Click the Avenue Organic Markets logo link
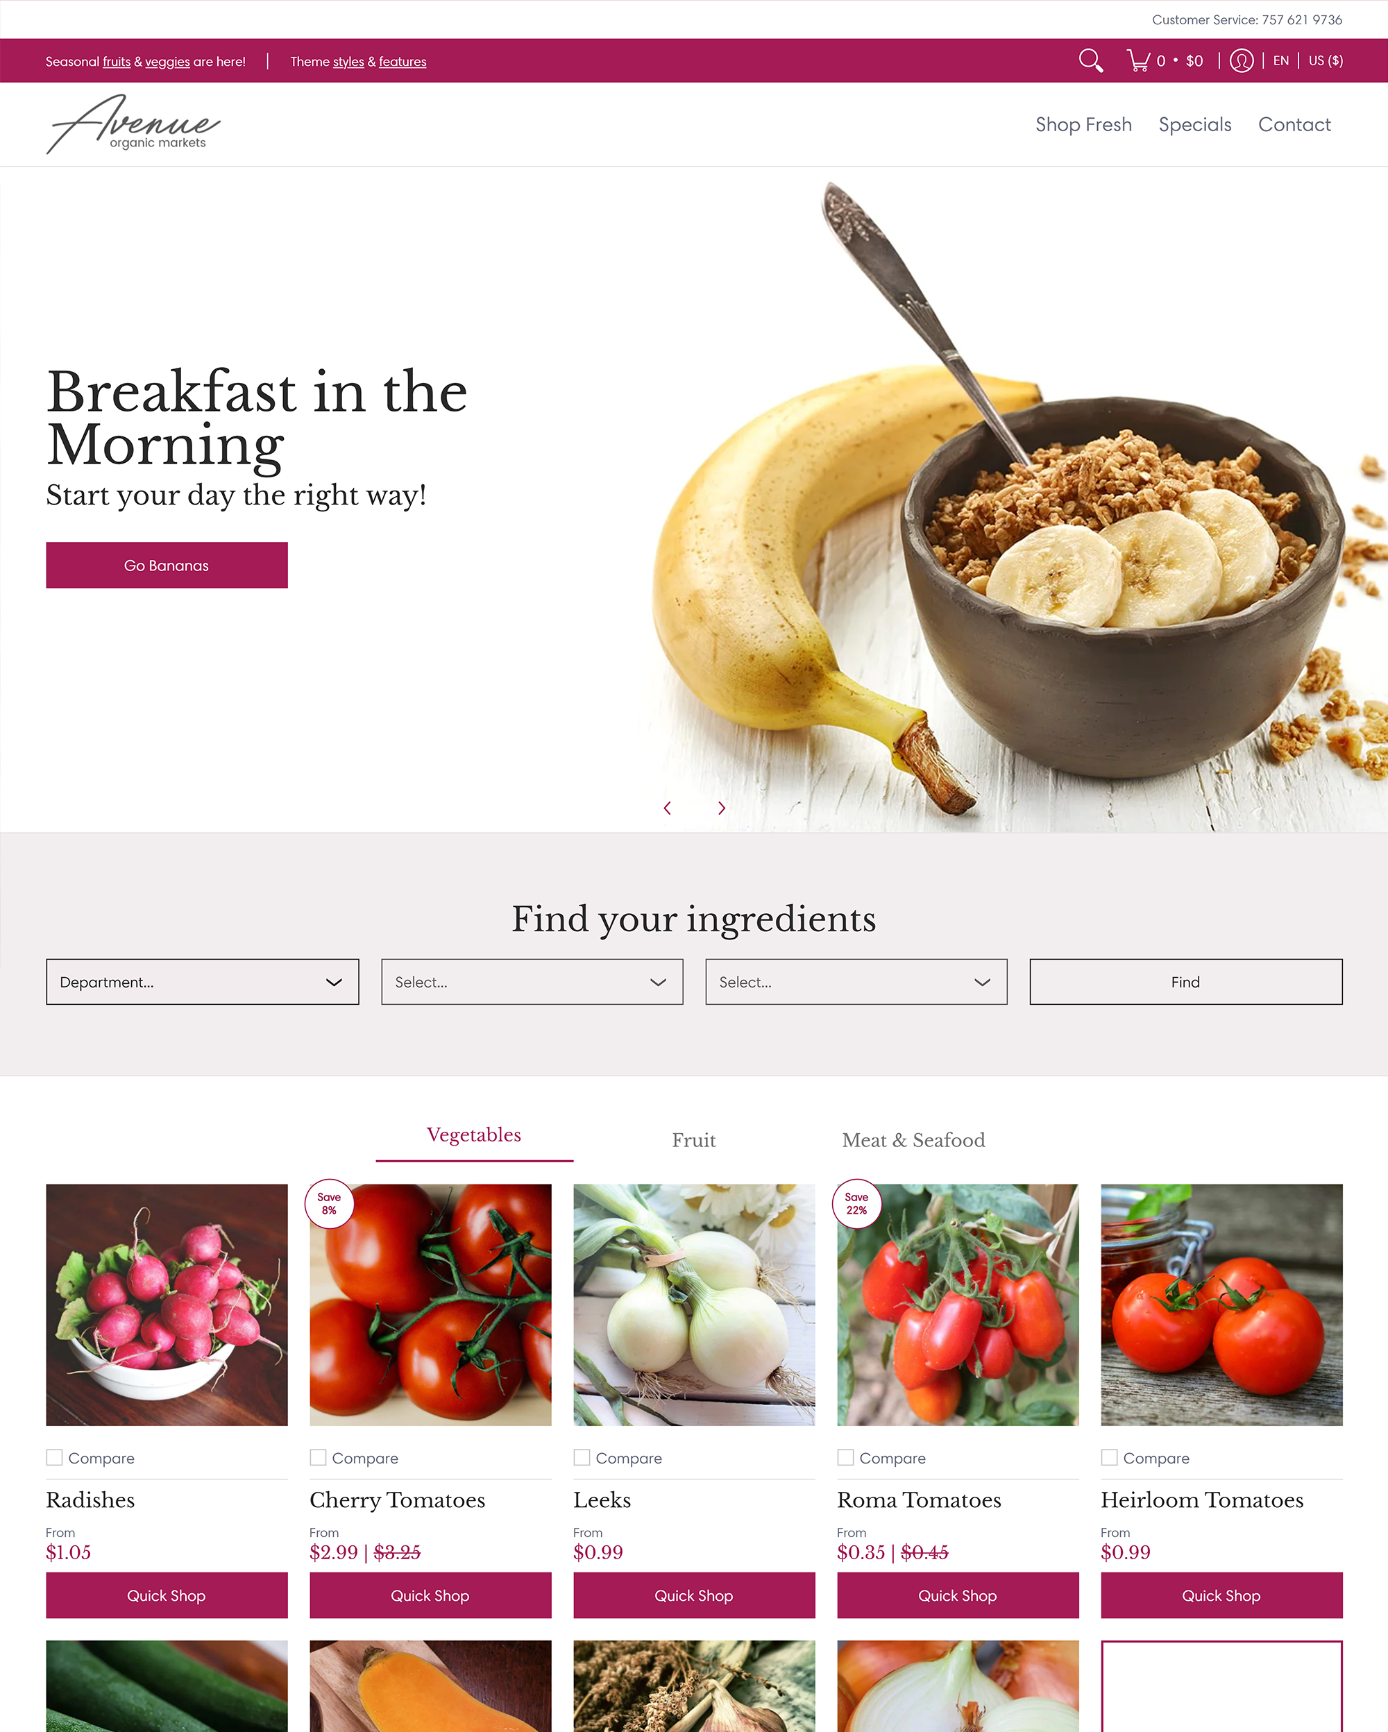The width and height of the screenshot is (1388, 1732). pyautogui.click(x=135, y=124)
